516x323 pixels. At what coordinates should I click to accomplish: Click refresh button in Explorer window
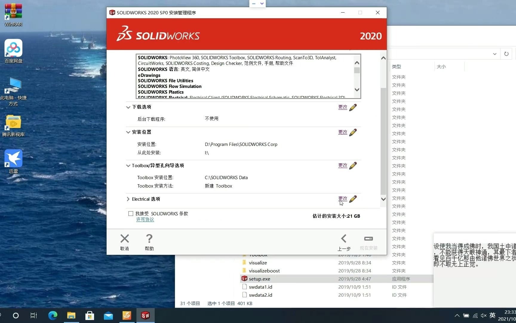click(x=506, y=54)
